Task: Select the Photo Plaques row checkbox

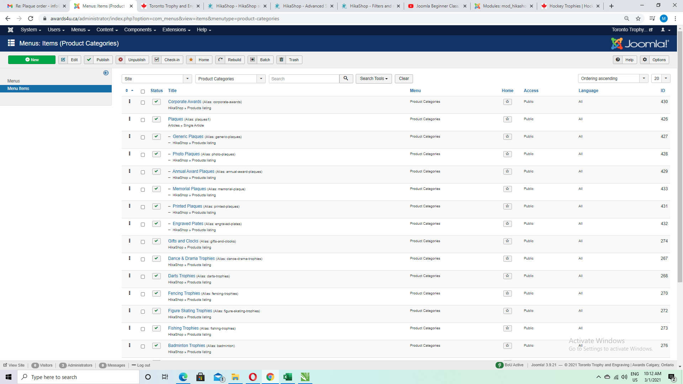Action: 143,155
